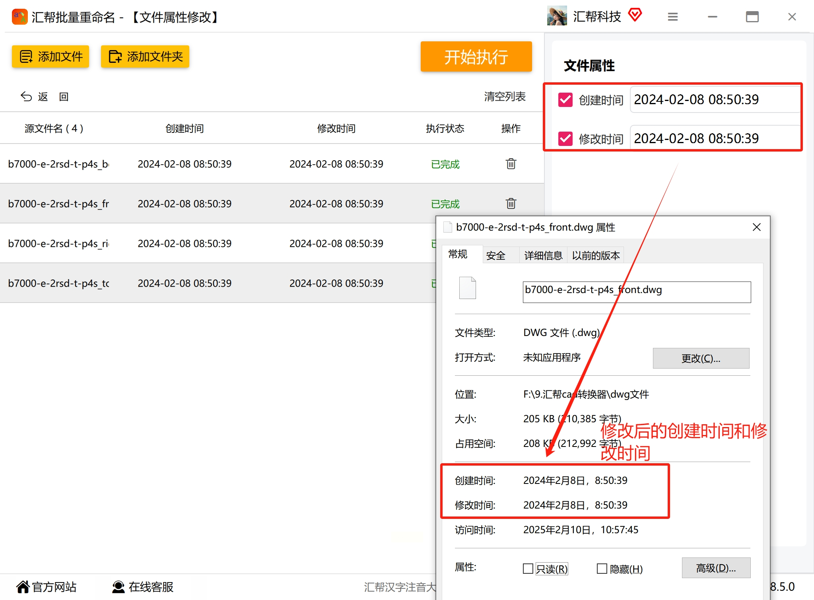Screen dimensions: 814x600
Task: Enable the 只读(R) attribute checkbox
Action: [x=528, y=569]
